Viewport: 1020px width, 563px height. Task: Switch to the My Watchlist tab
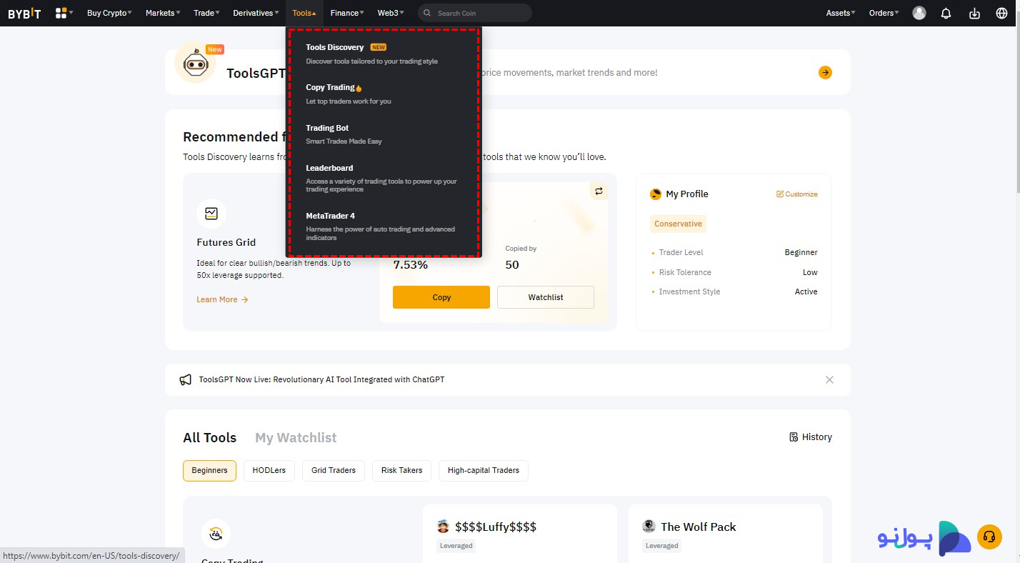click(x=296, y=437)
